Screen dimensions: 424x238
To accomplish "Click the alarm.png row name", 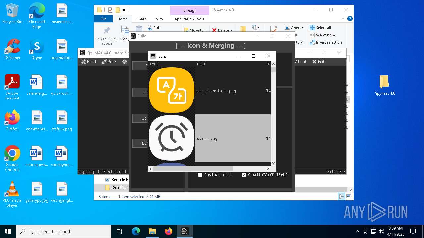I will (207, 139).
